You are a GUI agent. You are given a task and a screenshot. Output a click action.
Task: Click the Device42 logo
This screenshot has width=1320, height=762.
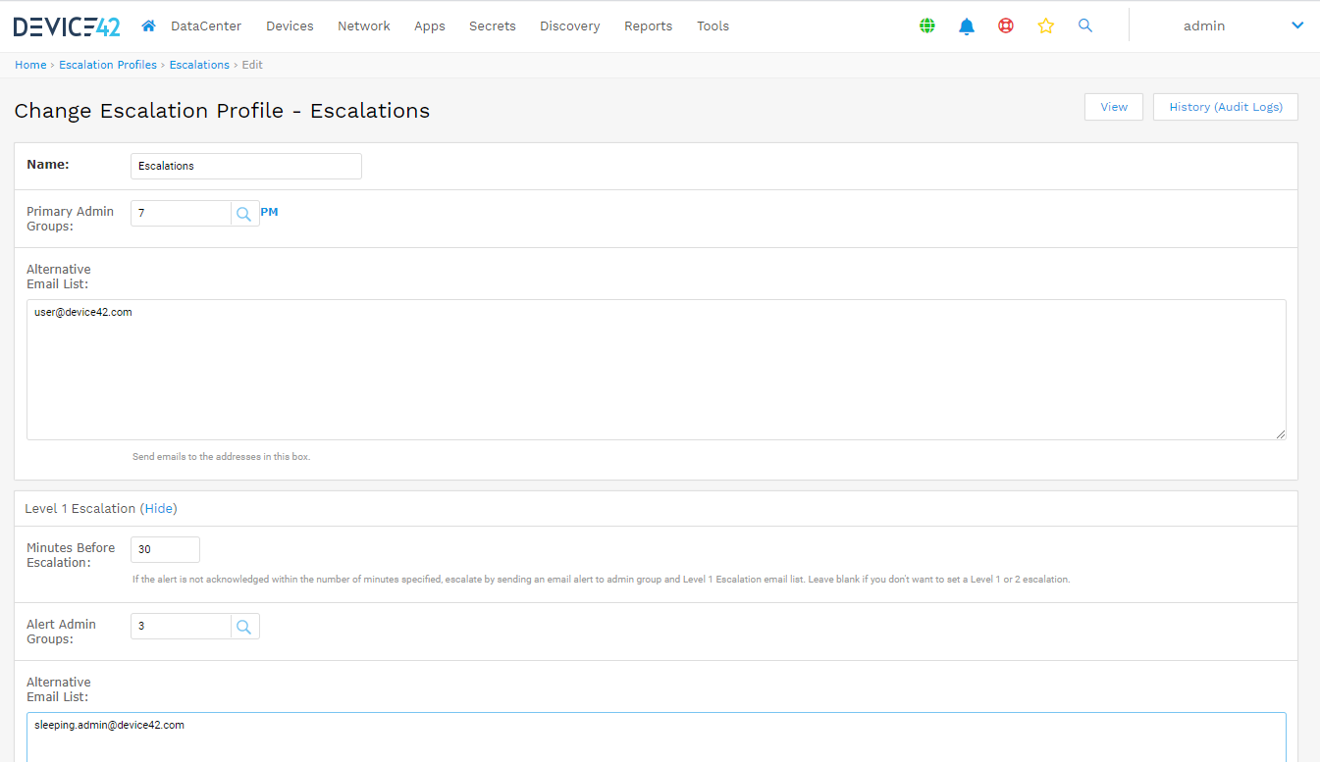(67, 26)
